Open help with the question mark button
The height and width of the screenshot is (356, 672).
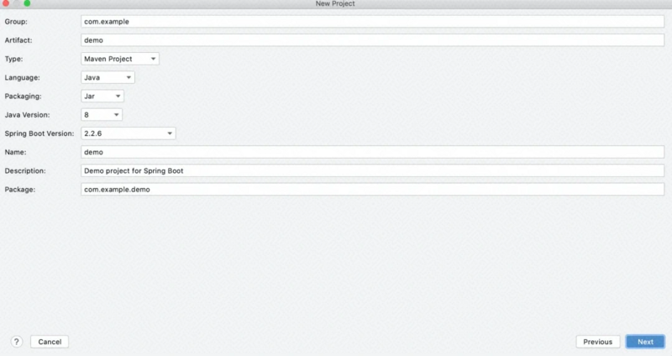click(16, 342)
